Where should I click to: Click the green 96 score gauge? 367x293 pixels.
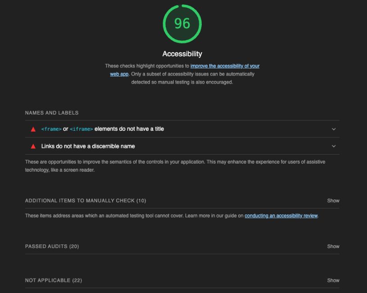coord(182,24)
